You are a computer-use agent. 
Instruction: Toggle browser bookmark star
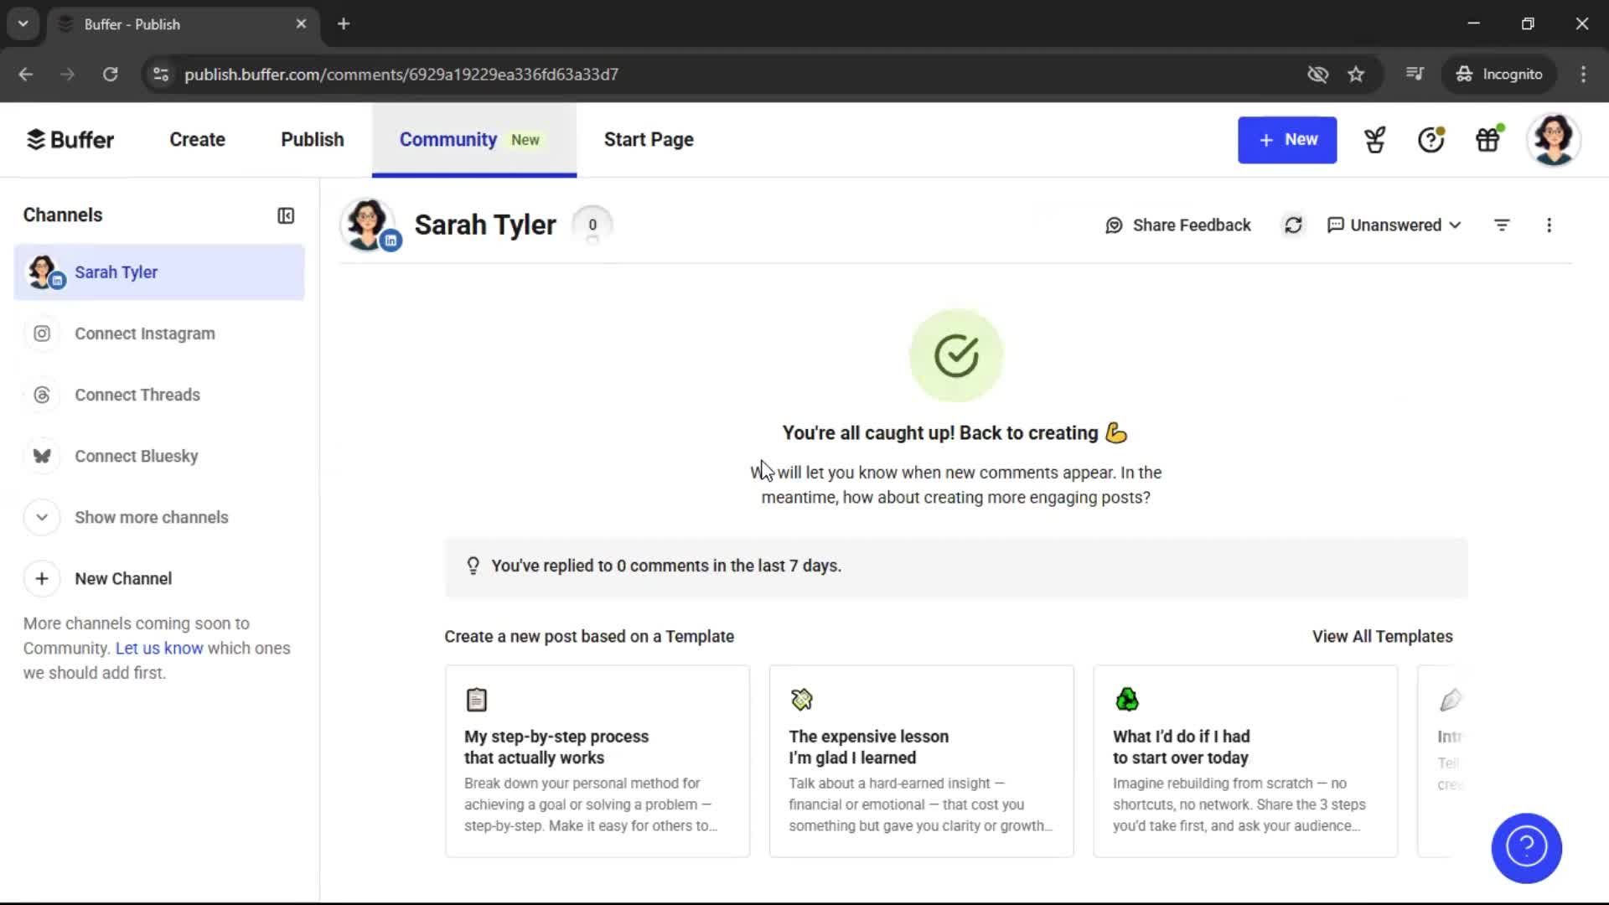(1356, 74)
